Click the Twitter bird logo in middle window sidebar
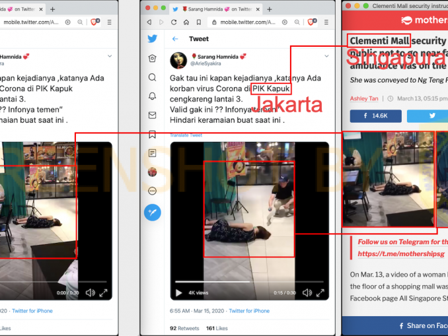This screenshot has height=336, width=448. 152,38
